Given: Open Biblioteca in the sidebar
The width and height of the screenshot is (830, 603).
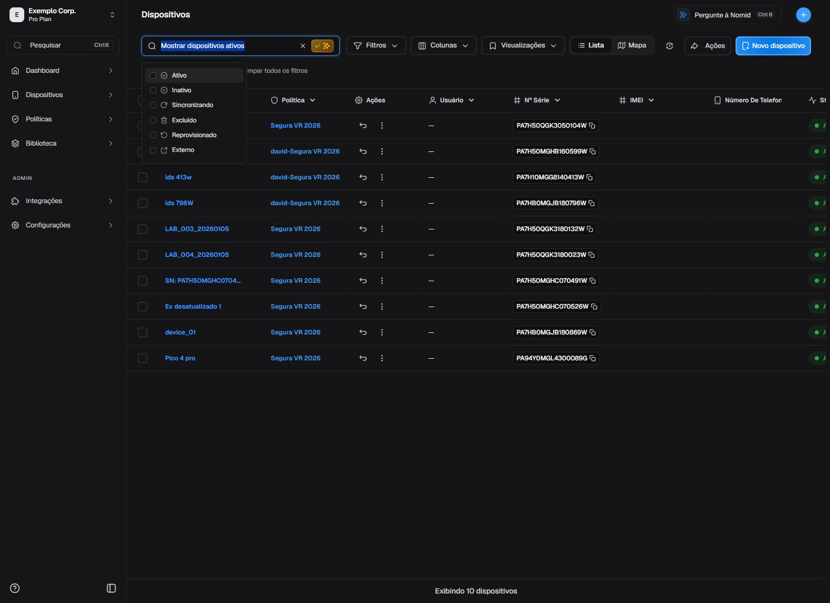Looking at the screenshot, I should (63, 143).
